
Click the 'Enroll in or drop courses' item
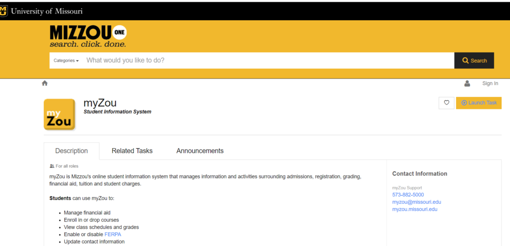point(92,220)
